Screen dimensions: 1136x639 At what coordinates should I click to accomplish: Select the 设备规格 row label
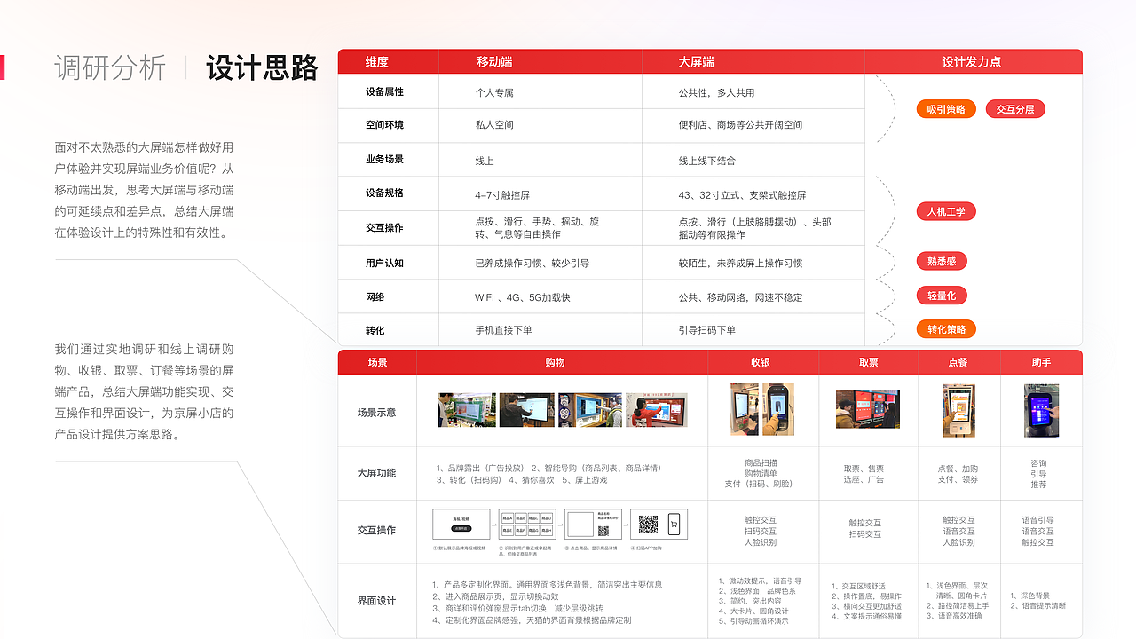click(x=384, y=193)
